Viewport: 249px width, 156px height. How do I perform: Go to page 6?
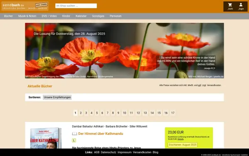[102, 113]
